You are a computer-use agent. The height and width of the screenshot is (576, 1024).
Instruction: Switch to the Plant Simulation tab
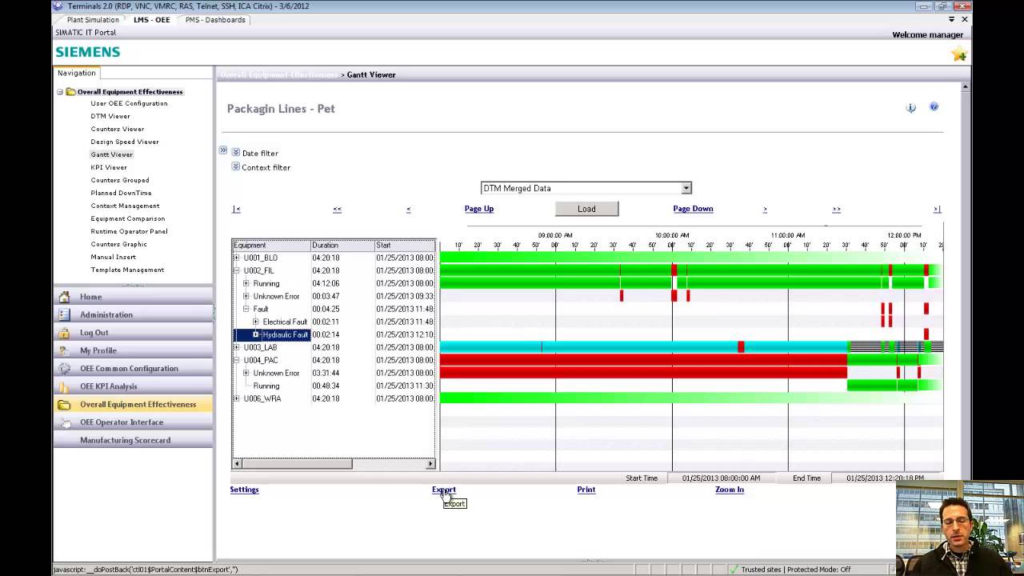(93, 20)
